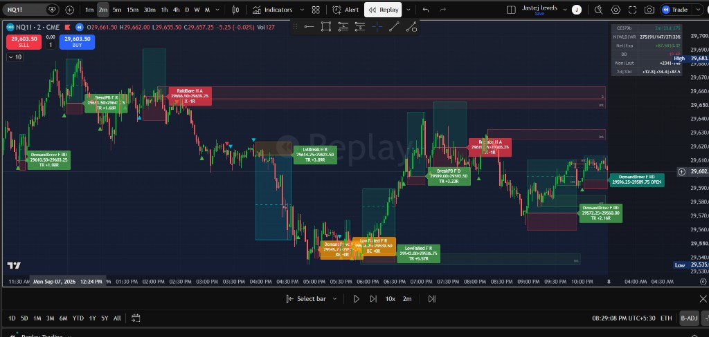The image size is (709, 337).
Task: Open the NQ1! symbol search box
Action: point(30,10)
